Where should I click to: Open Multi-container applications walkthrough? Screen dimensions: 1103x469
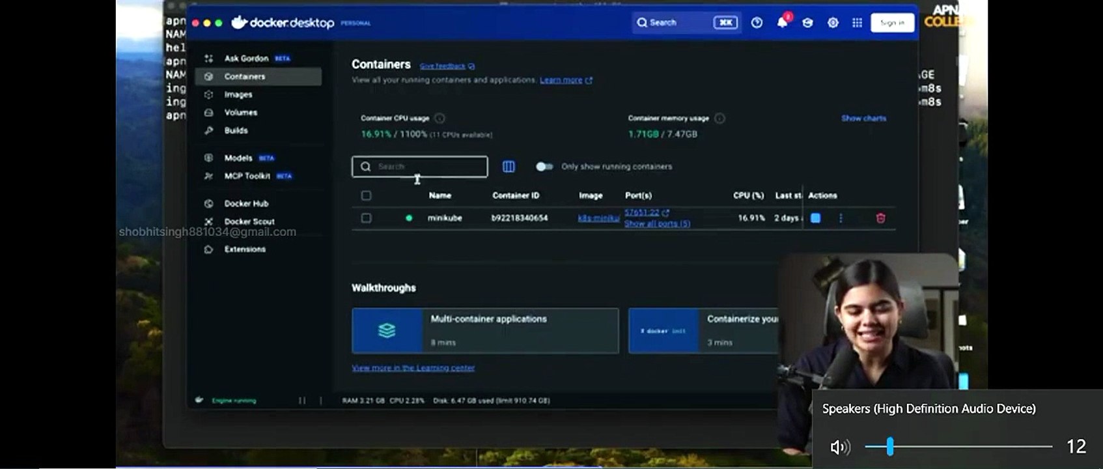(485, 331)
